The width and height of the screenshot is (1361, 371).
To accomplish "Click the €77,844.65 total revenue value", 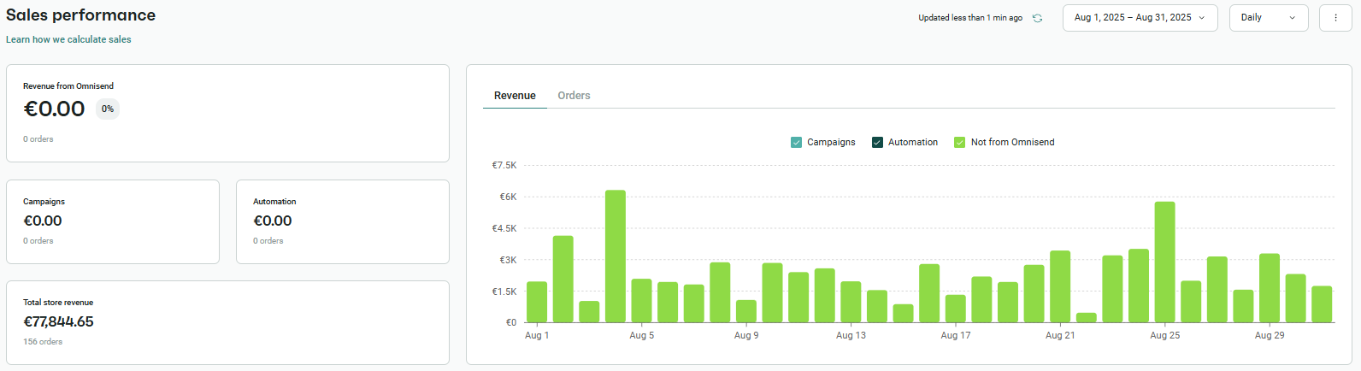I will 58,322.
